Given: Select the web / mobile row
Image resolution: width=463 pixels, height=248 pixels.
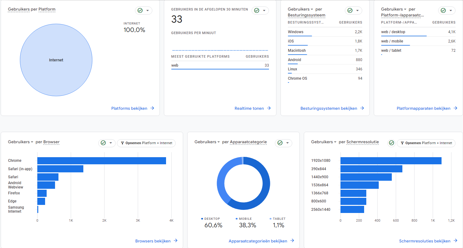Looking at the screenshot, I should pyautogui.click(x=418, y=41).
